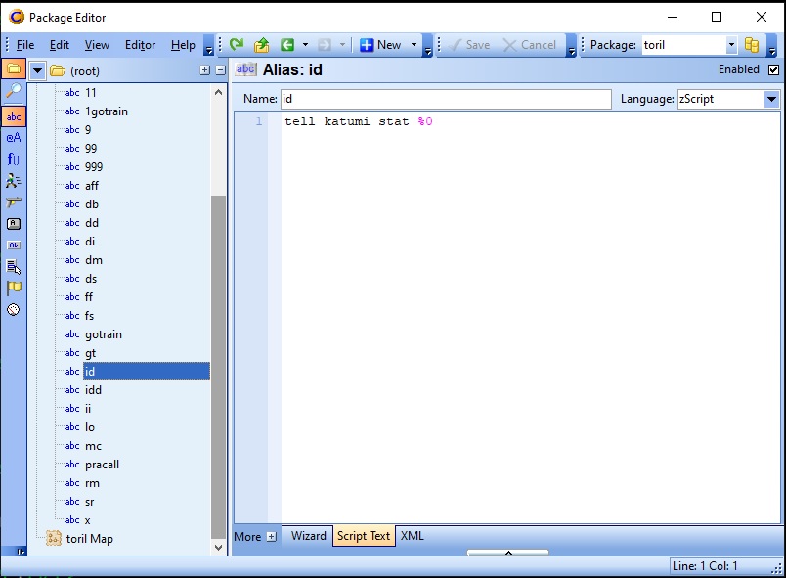Open the Package combo box dropdown
Image resolution: width=786 pixels, height=578 pixels.
pos(731,45)
